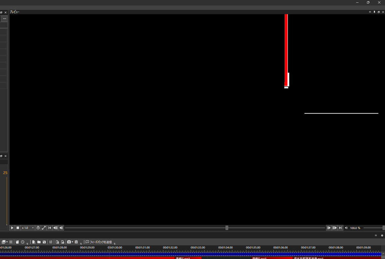The image size is (385, 259).
Task: Click the preview seek bar handle
Action: coord(227,228)
